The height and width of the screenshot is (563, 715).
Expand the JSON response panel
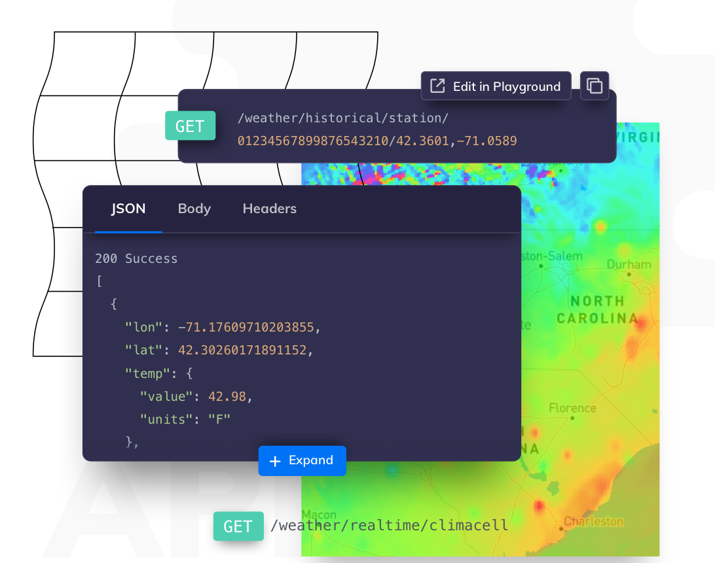302,460
